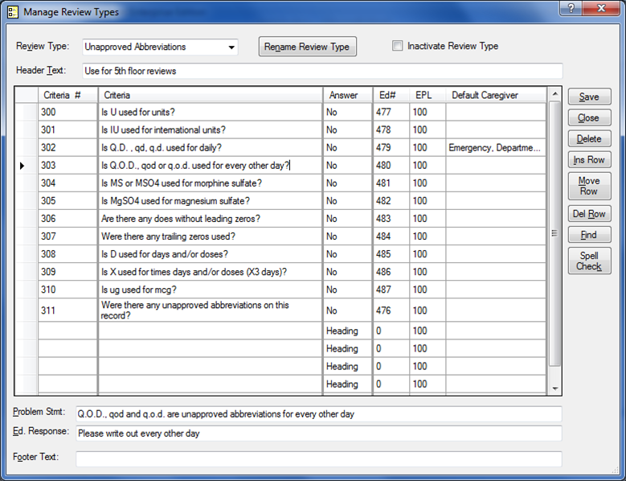Click Ed# value 476
This screenshot has height=481, width=626.
point(391,310)
